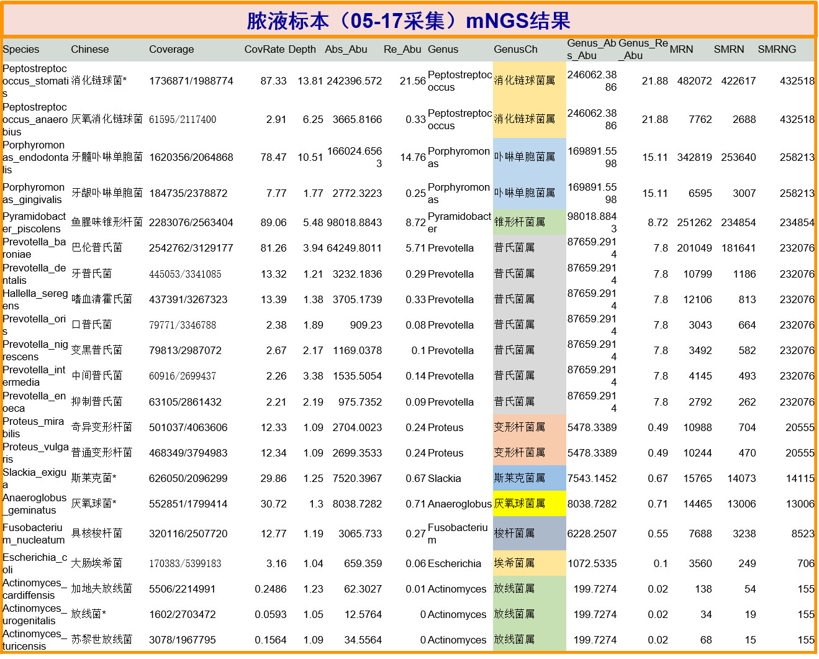This screenshot has height=659, width=819.
Task: Click blue-highlighted 斯莱克菌属 genus cell
Action: (530, 478)
